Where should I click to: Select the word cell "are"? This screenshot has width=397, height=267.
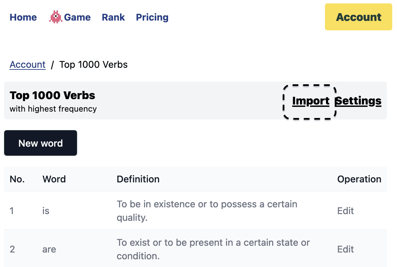coord(49,249)
